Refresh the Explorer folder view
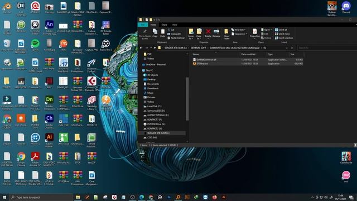The height and width of the screenshot is (201, 357). [x=292, y=48]
